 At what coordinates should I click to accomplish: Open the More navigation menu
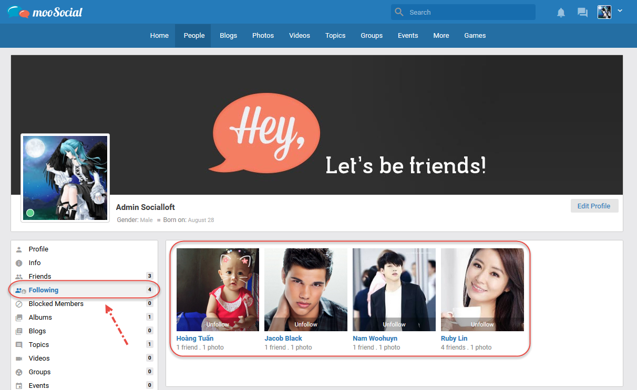[441, 36]
